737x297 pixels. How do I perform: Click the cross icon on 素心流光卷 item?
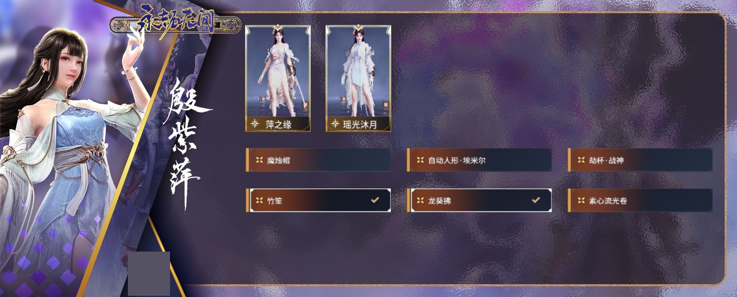[581, 200]
